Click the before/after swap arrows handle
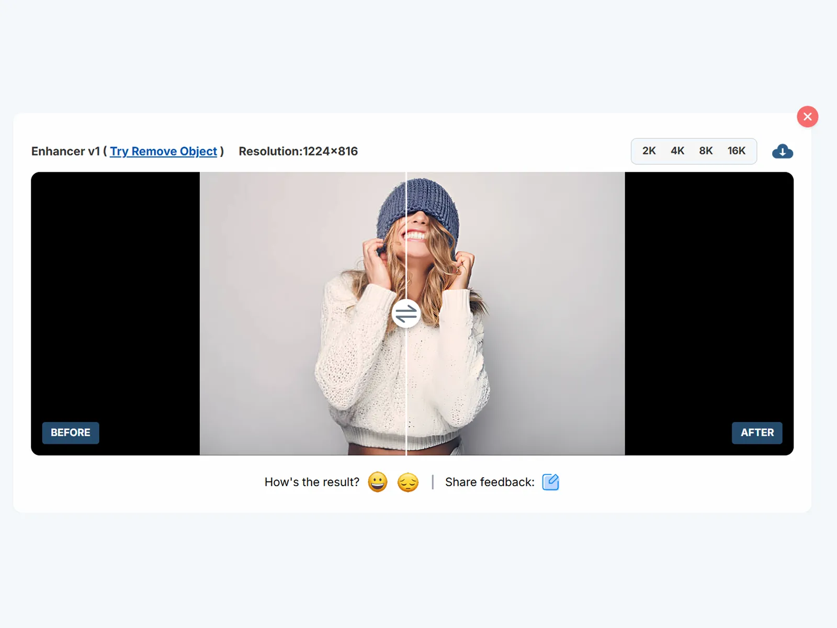Screen dimensions: 837x628 click(406, 313)
